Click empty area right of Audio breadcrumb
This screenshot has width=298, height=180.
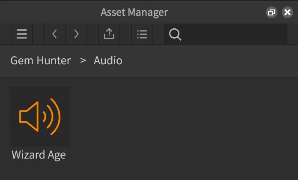pos(206,60)
